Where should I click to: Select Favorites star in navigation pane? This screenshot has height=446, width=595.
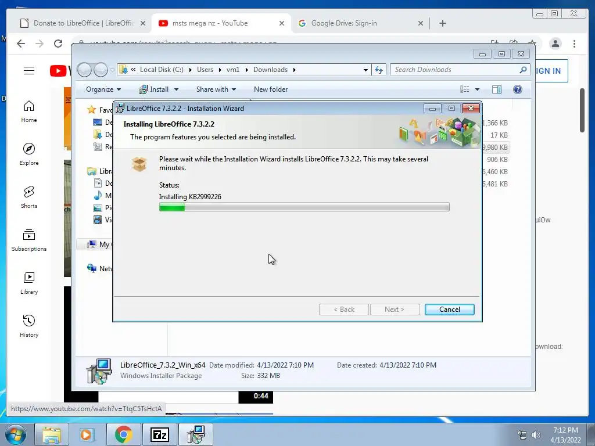tap(91, 110)
